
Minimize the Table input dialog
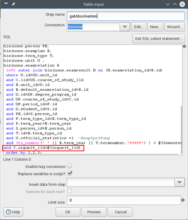[168, 4]
